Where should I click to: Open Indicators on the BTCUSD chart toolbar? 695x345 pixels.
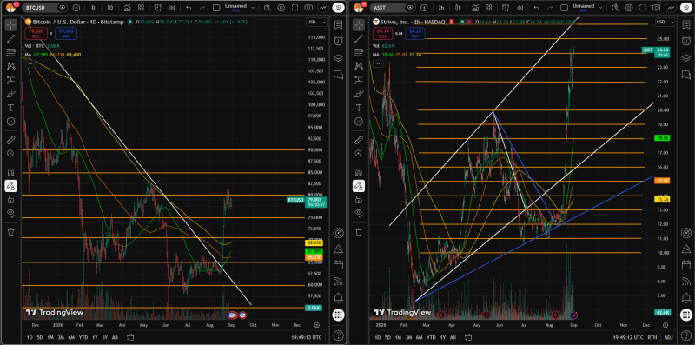(127, 8)
